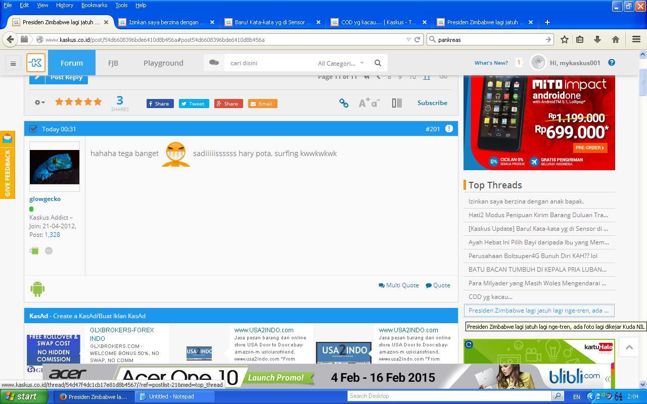Toggle the sidebar layout icon

click(397, 103)
